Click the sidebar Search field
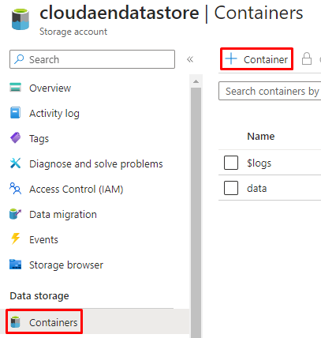Viewport: 321px width, 338px height. 92,59
